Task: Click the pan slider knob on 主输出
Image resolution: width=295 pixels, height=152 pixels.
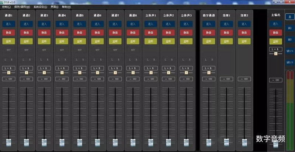Action: click(x=275, y=54)
